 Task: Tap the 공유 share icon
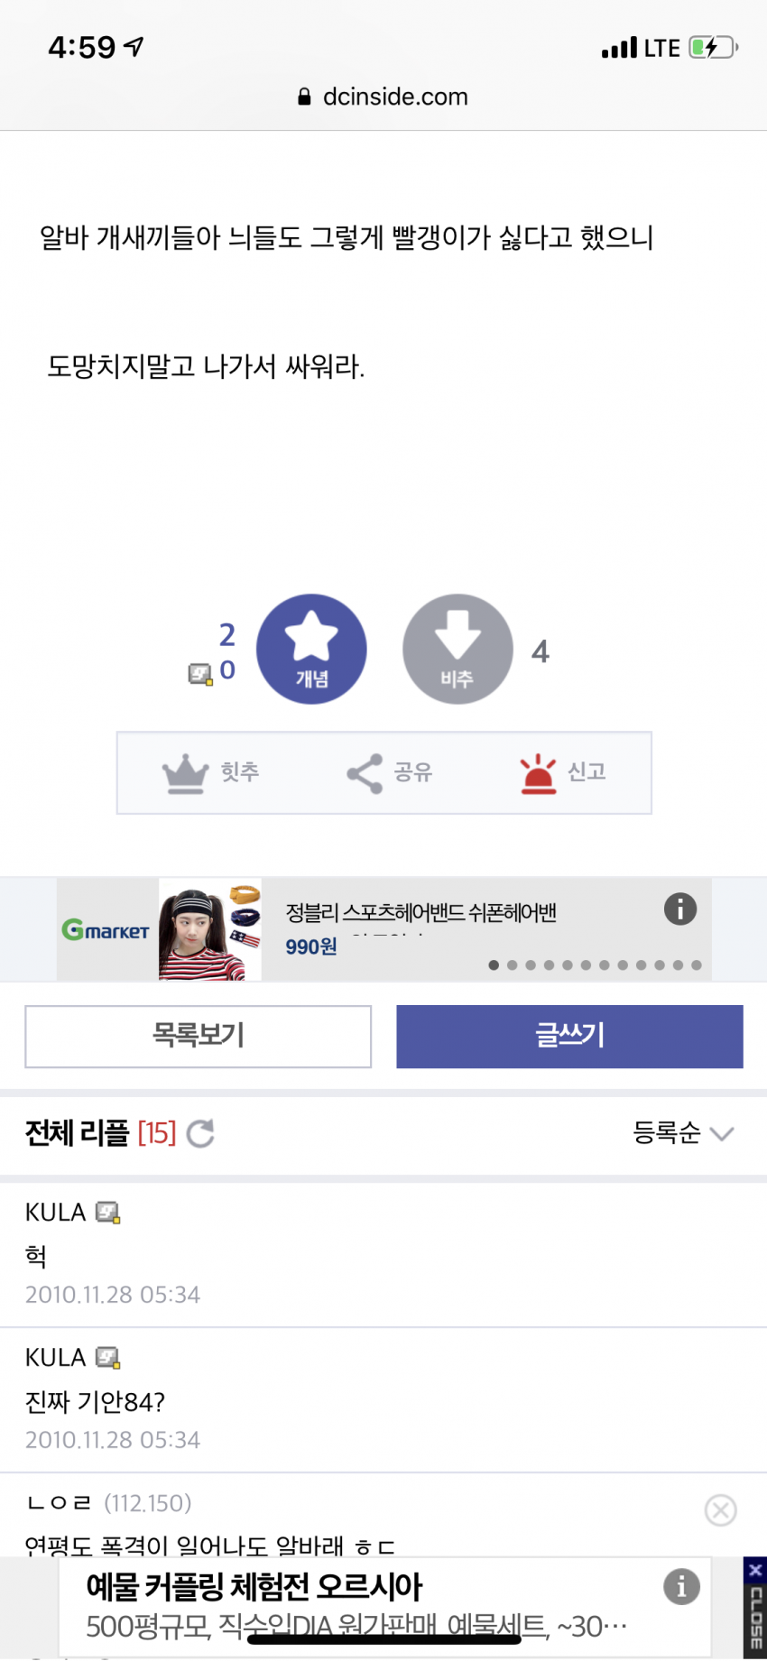pos(365,773)
